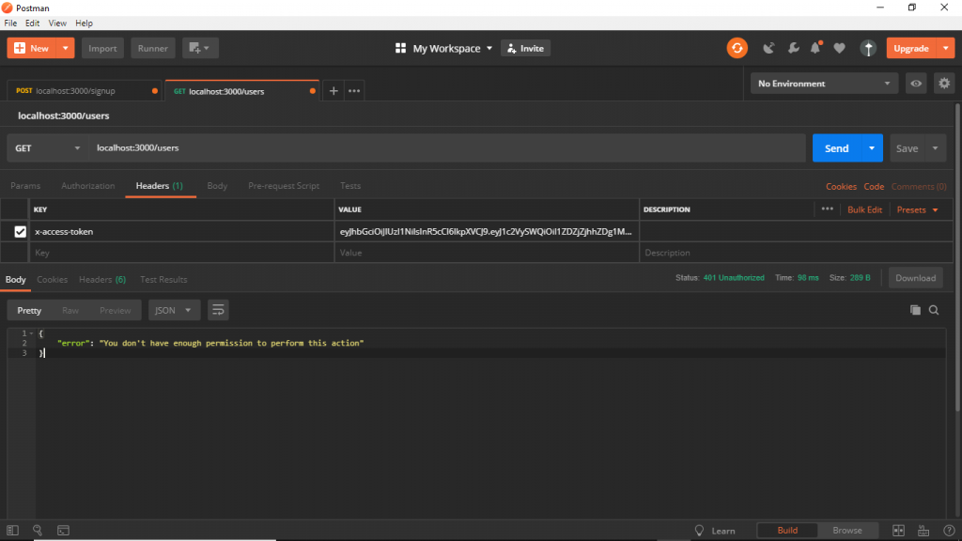Expand the New button dropdown arrow
This screenshot has width=962, height=541.
[65, 48]
